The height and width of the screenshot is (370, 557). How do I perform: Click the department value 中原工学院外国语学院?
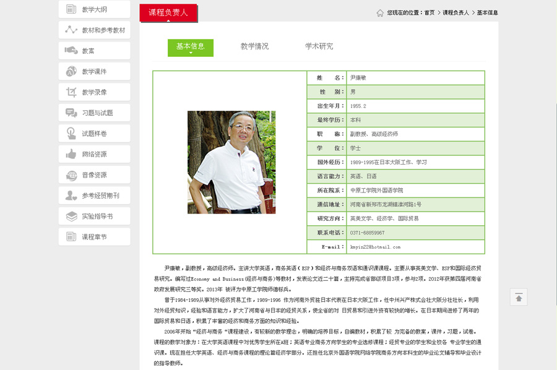pyautogui.click(x=376, y=191)
